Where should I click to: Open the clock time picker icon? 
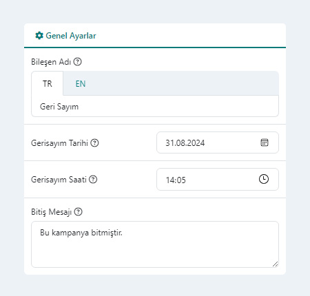pyautogui.click(x=264, y=179)
